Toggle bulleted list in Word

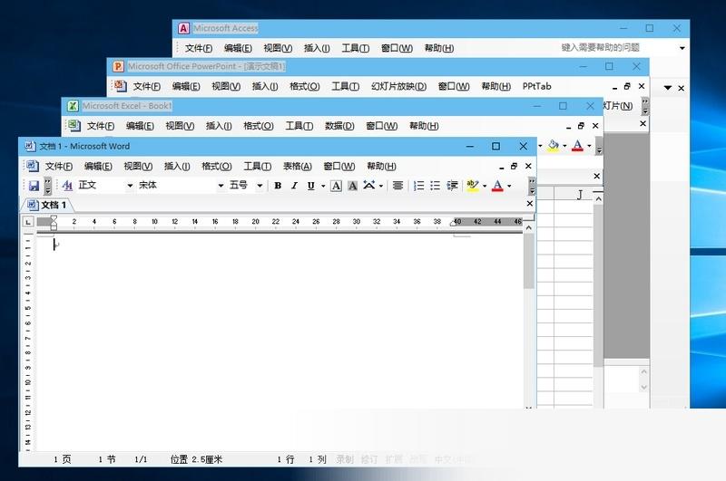[435, 186]
